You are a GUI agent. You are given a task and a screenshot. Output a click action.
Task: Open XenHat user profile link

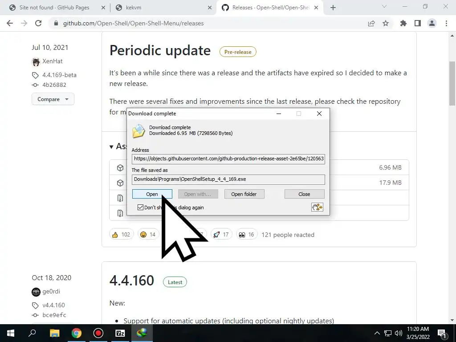coord(53,61)
